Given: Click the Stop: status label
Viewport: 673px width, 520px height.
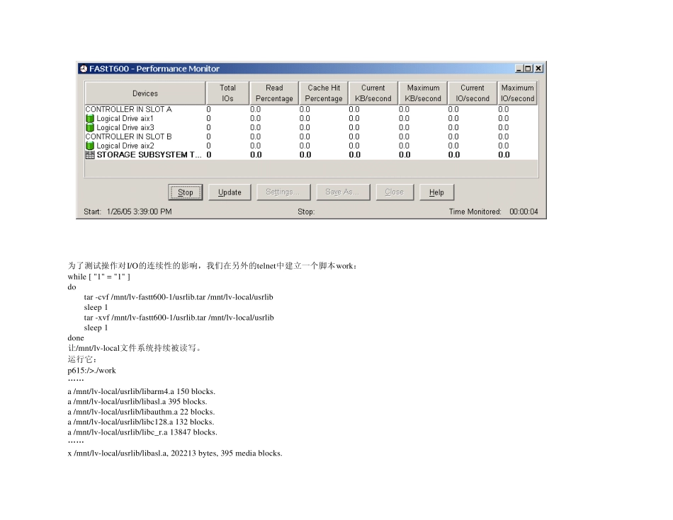Looking at the screenshot, I should click(x=306, y=212).
